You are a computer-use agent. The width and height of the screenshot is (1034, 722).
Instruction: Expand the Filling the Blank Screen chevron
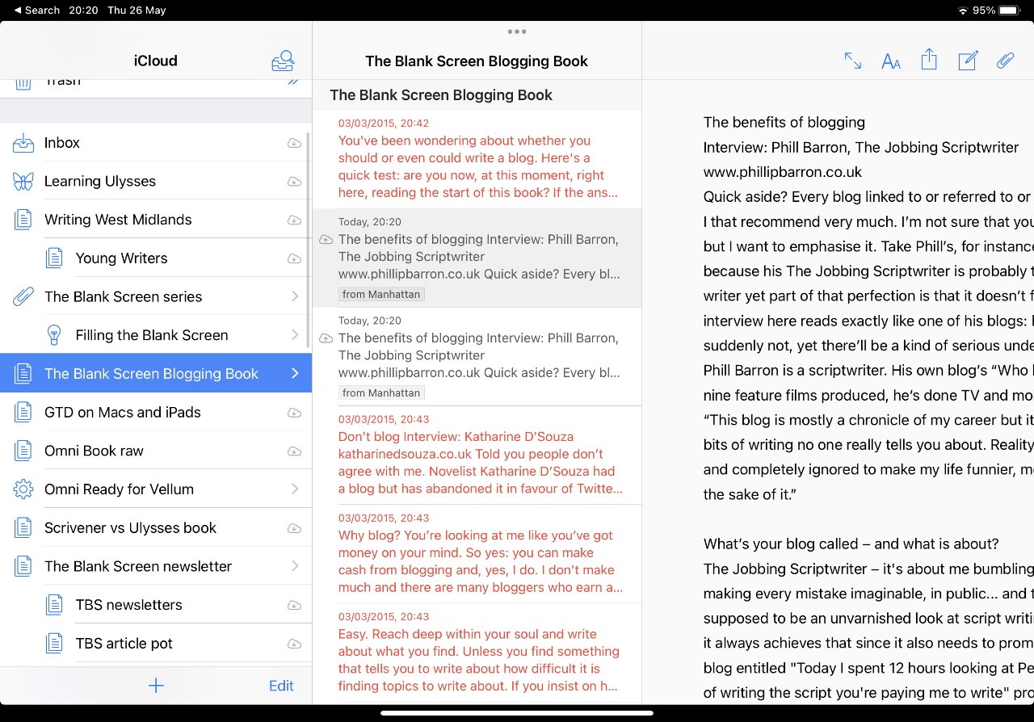295,335
